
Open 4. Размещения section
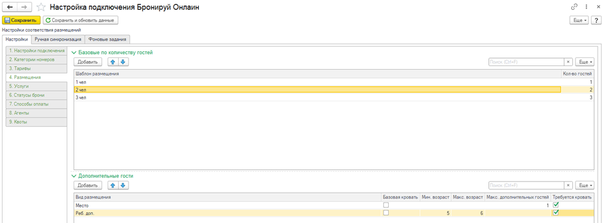point(37,77)
